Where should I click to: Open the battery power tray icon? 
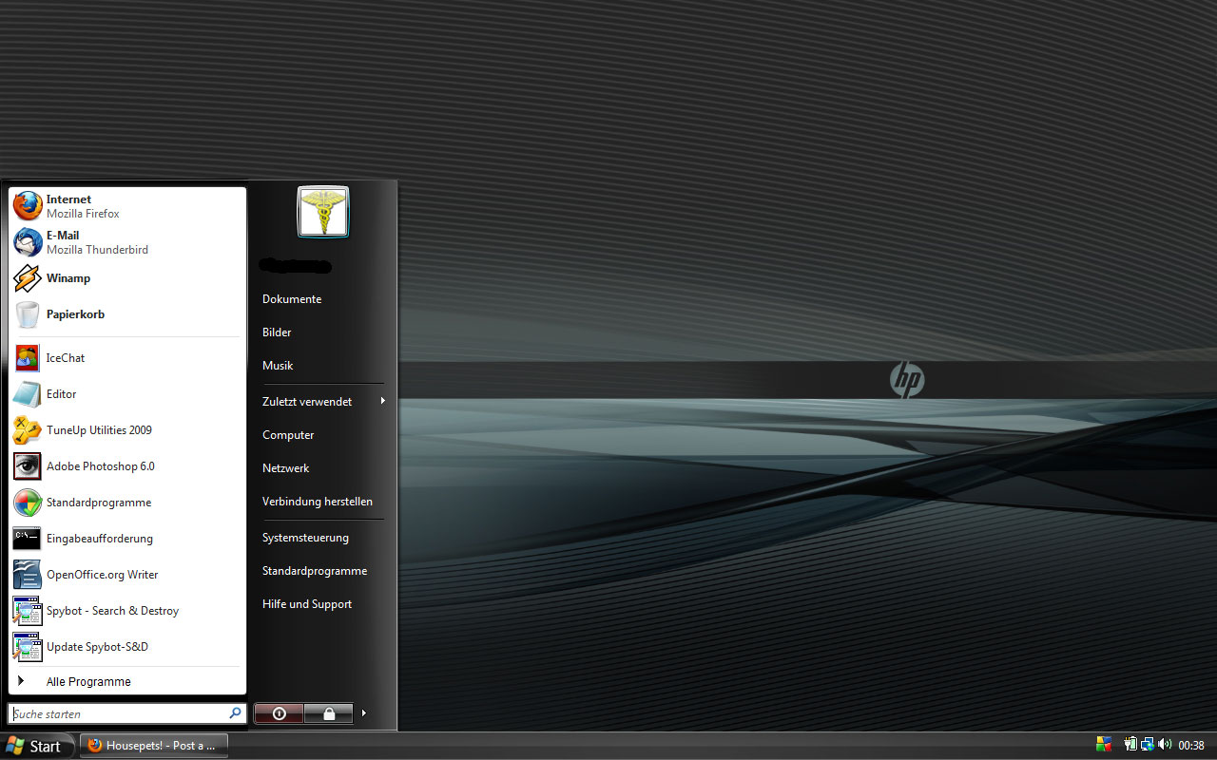(1130, 745)
